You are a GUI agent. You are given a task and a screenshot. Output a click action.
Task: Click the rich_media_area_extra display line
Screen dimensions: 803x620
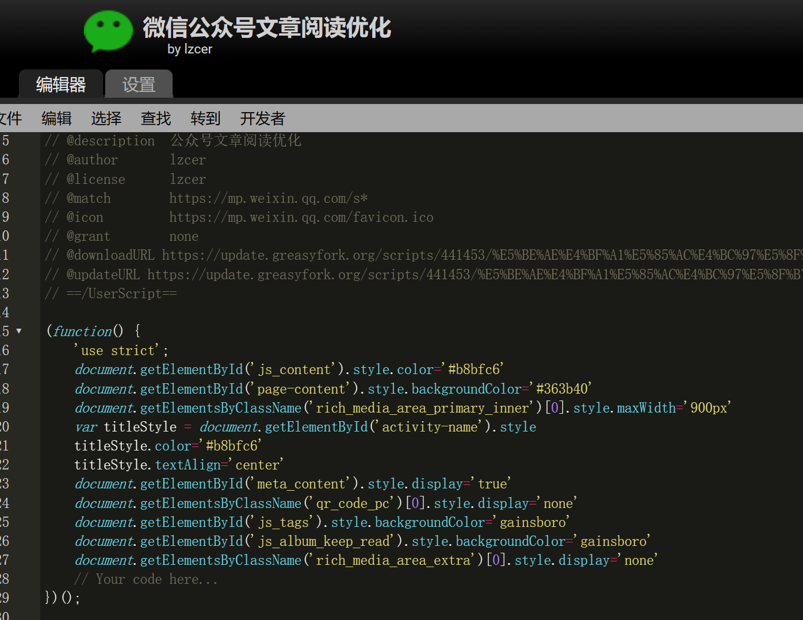coord(366,560)
